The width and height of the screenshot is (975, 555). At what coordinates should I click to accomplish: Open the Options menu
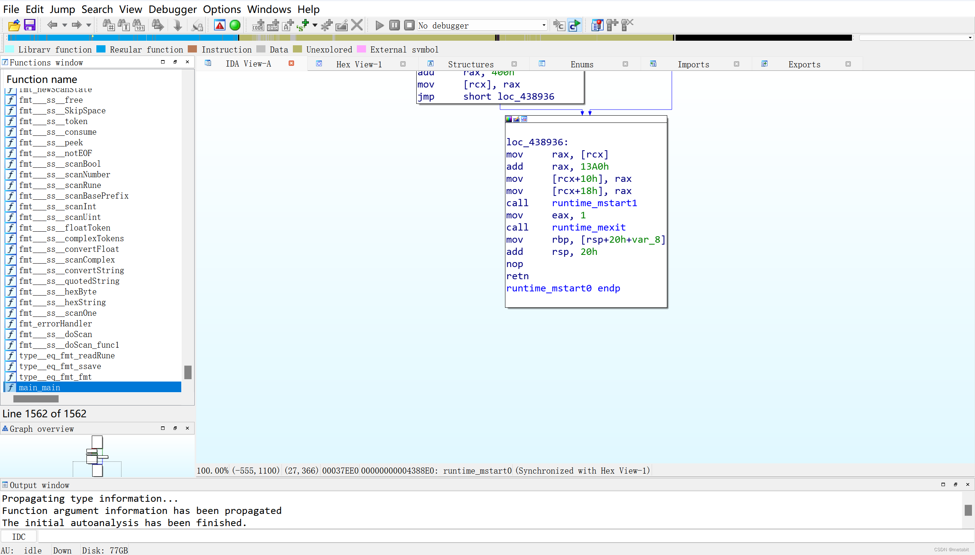pos(222,9)
